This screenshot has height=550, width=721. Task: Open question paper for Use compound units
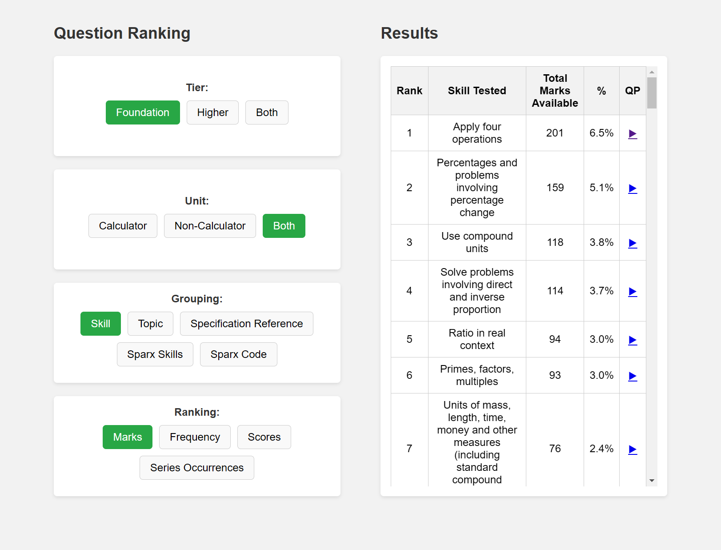tap(632, 243)
